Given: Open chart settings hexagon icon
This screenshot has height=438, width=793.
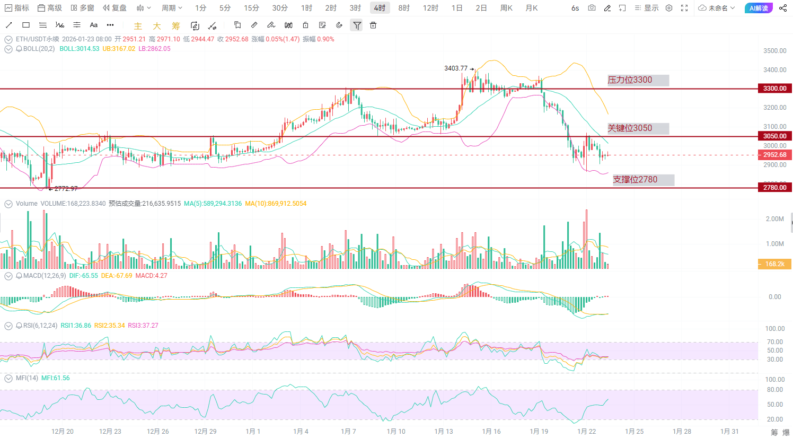Looking at the screenshot, I should tap(669, 8).
